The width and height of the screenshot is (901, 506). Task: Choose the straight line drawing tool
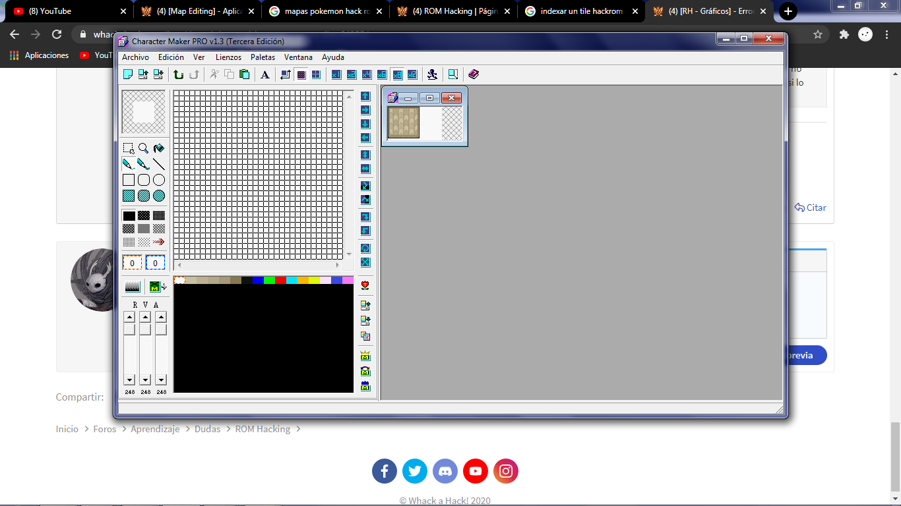159,164
